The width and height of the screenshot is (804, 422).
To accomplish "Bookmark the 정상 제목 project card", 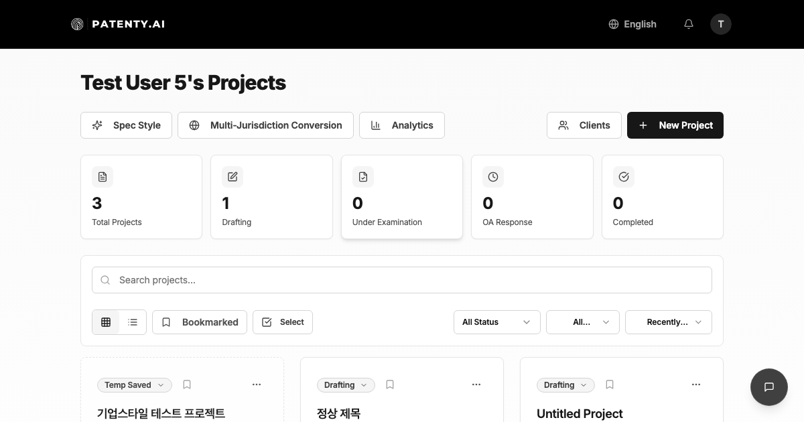I will coord(390,384).
